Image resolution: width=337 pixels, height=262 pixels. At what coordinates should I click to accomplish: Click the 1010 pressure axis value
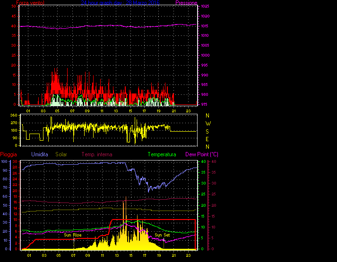205,35
